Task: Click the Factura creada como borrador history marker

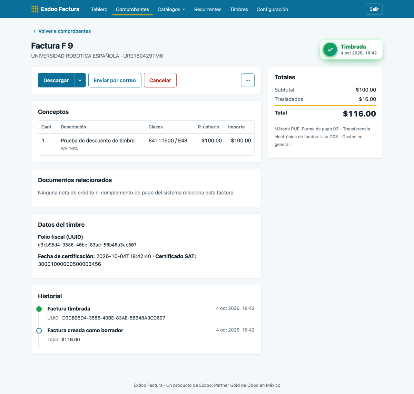Action: click(x=39, y=331)
